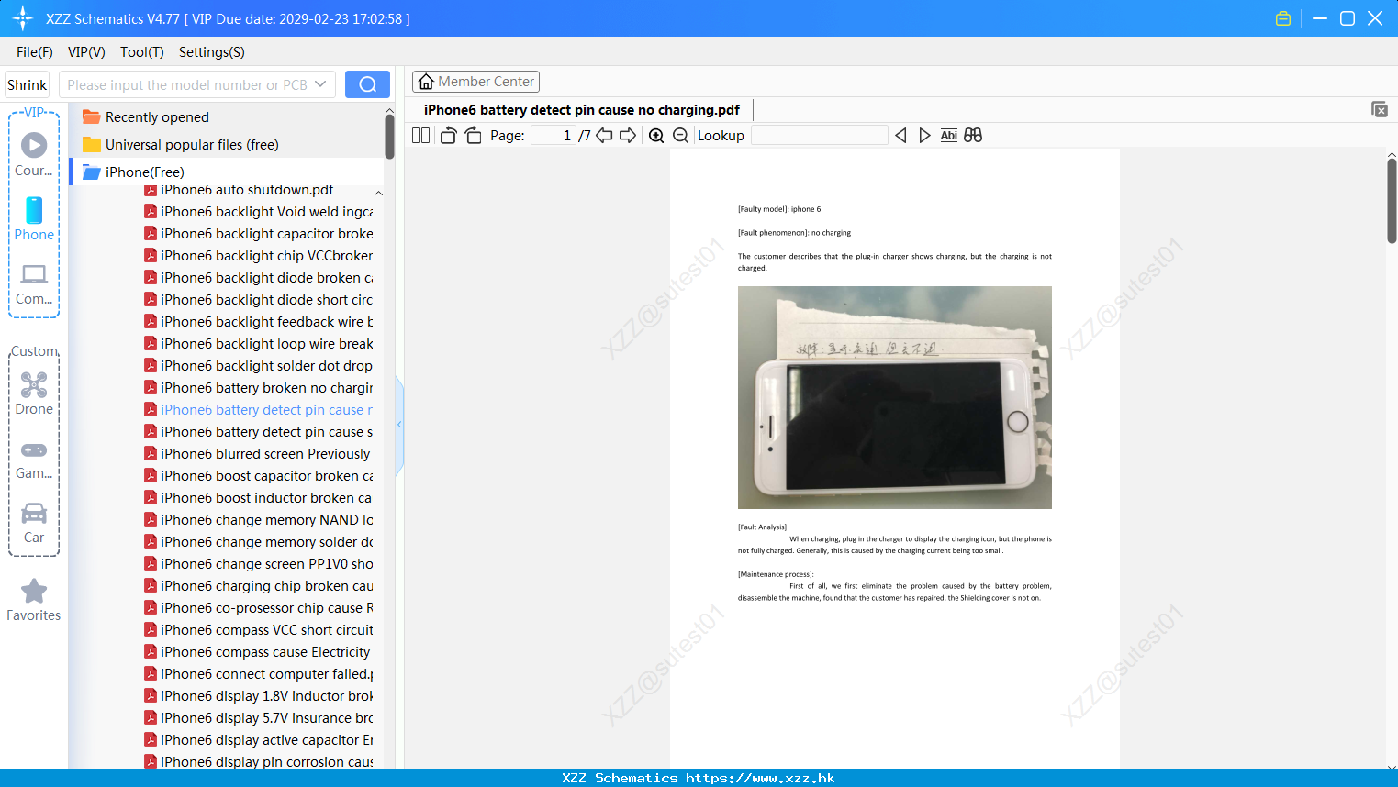Toggle the Abi match-case search option
The height and width of the screenshot is (787, 1398).
(x=948, y=136)
